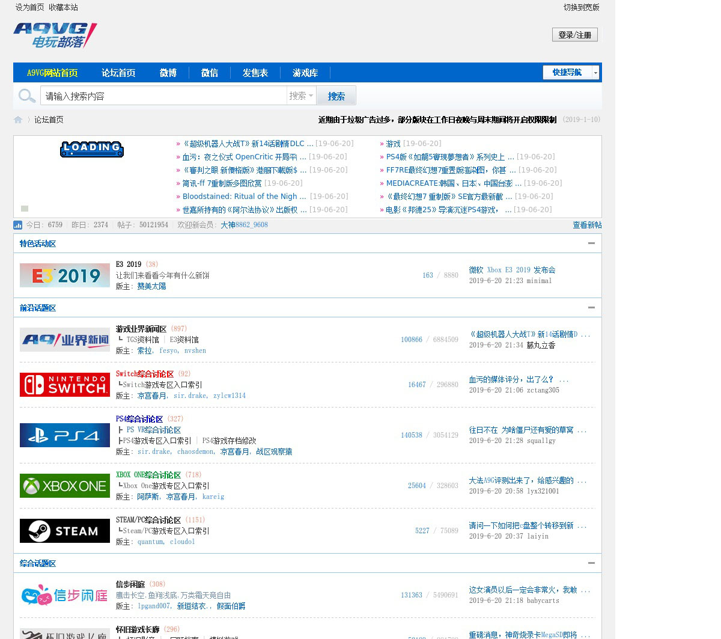
Task: Open the 快捷导航 dropdown arrow
Action: click(x=595, y=72)
